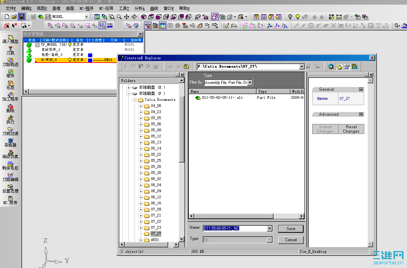Viewport: 407px width, 268px height.
Task: Click 执行 execute icon in sidebar
Action: pyautogui.click(x=10, y=119)
